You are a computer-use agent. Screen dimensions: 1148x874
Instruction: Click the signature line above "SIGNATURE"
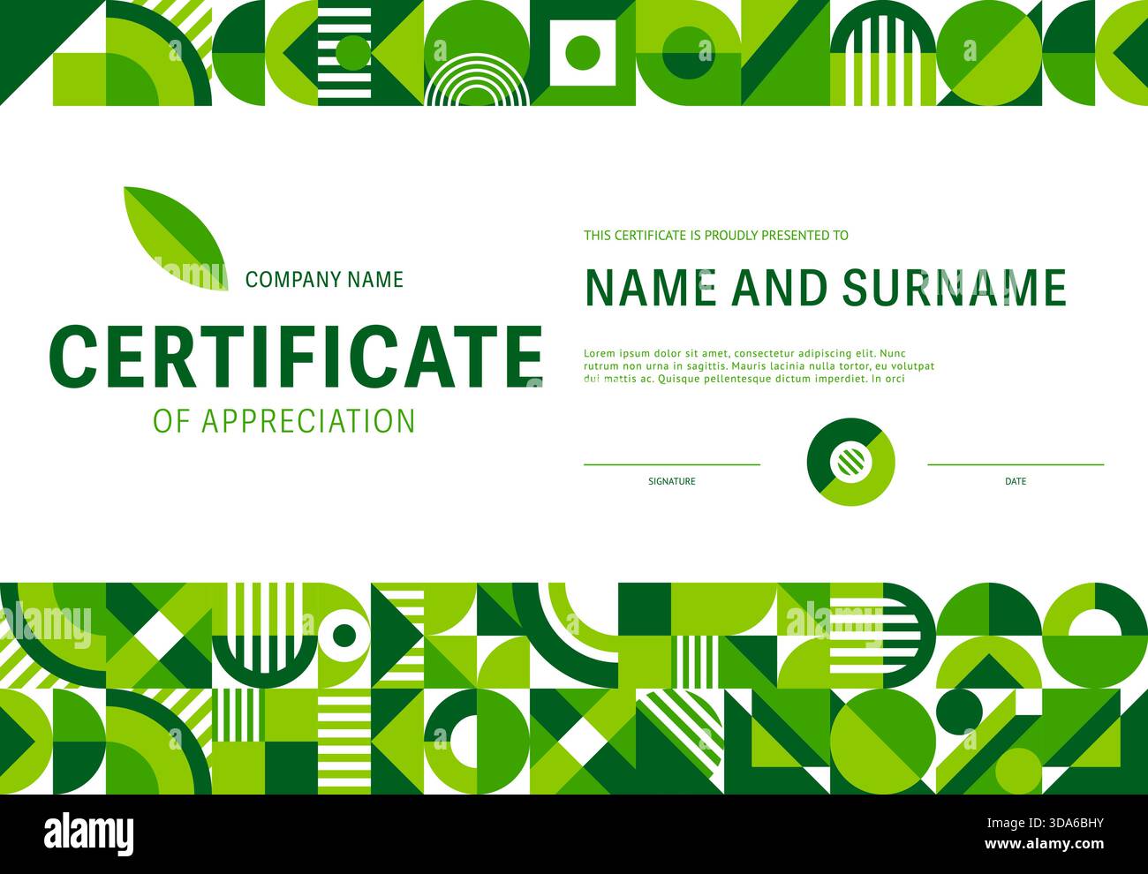tap(672, 464)
